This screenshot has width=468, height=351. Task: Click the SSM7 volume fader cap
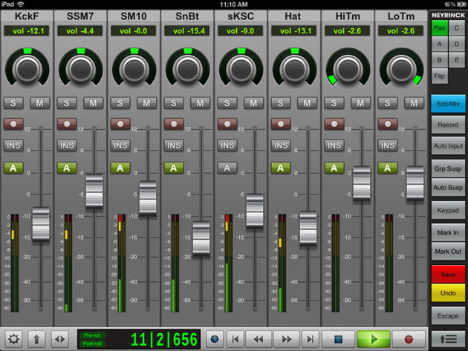tap(94, 191)
